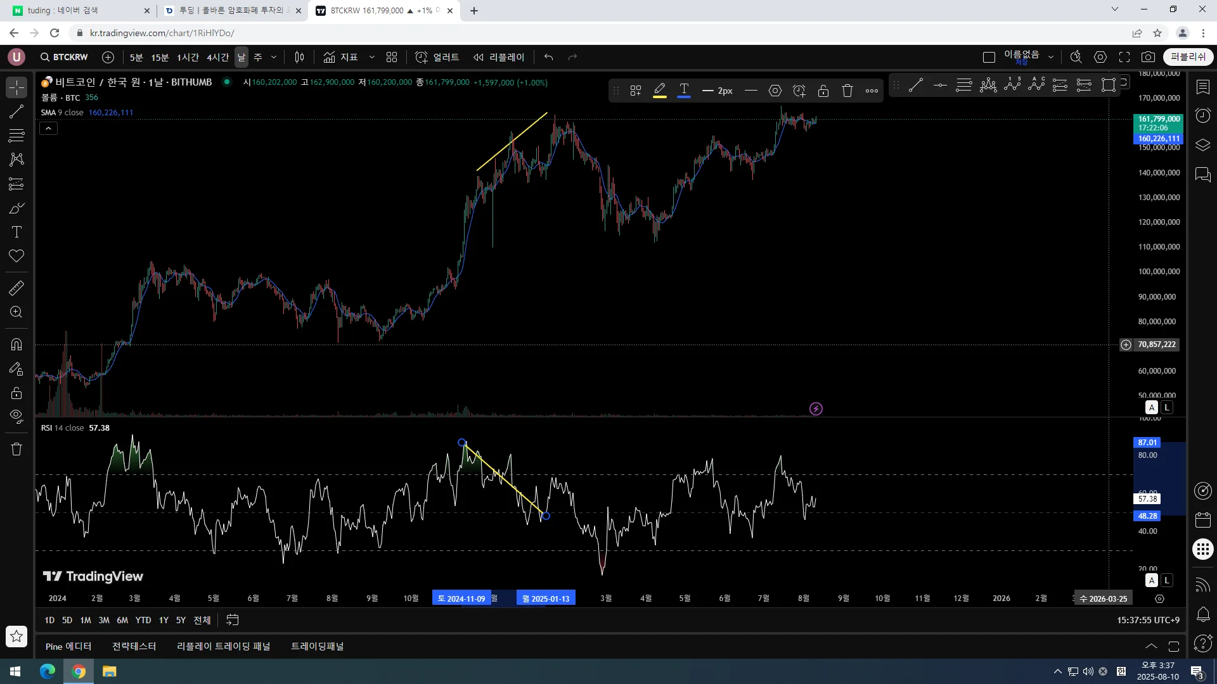Collapse the indicator legend chevron

click(x=49, y=129)
